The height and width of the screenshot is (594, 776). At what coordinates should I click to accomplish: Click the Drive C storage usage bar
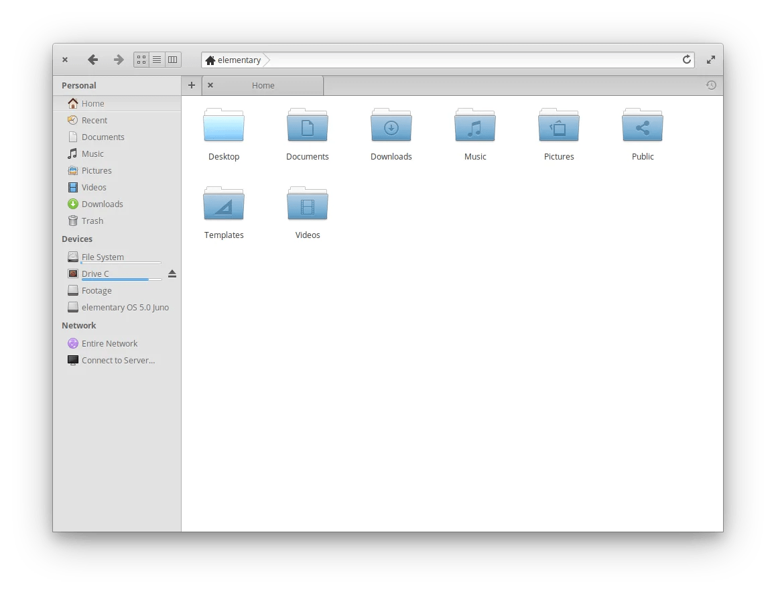(x=121, y=281)
